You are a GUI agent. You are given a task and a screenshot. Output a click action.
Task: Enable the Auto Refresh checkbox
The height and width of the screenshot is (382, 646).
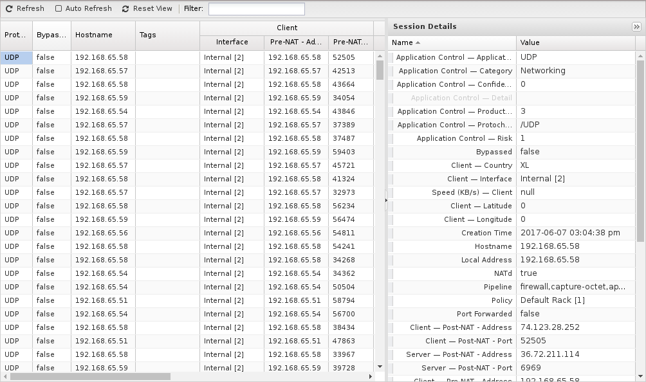59,8
